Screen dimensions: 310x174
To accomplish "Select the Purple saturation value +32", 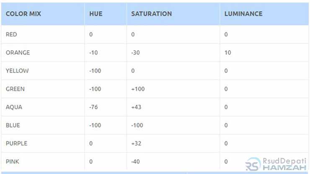I will (x=136, y=143).
